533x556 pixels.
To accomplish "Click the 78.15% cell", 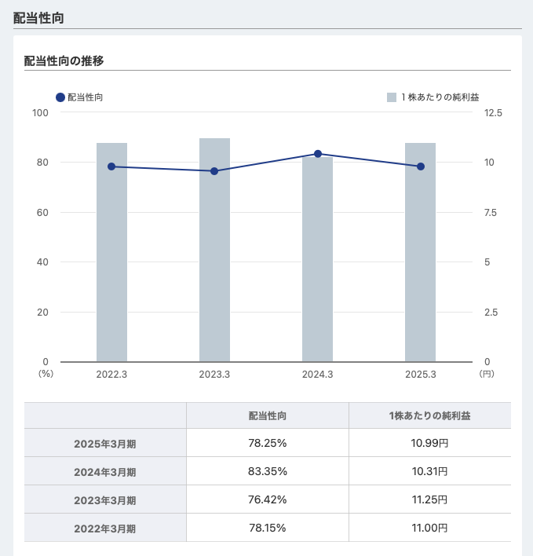I will point(268,528).
